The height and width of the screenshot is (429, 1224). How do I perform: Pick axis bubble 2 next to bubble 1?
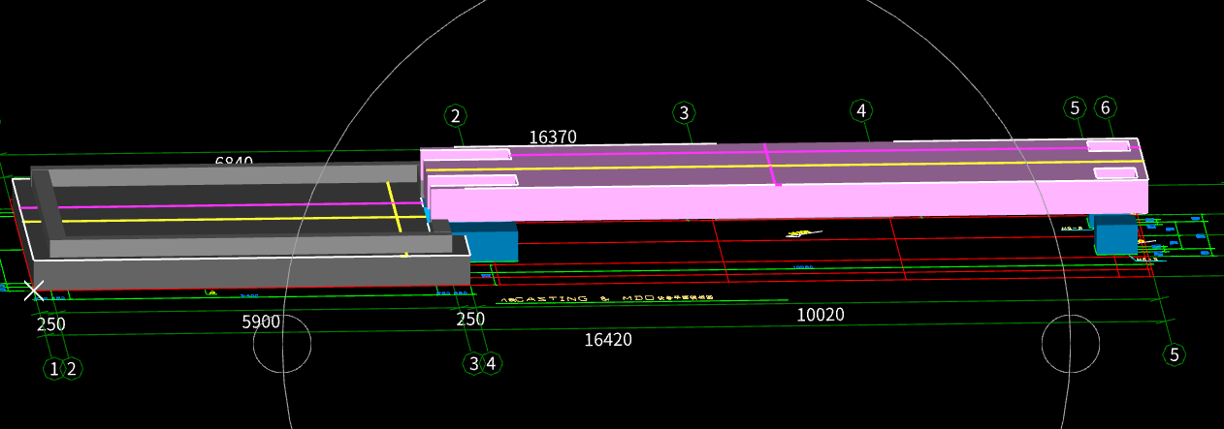tap(71, 368)
